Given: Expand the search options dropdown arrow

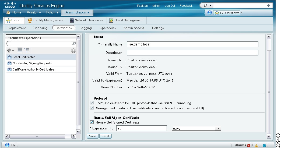Looking at the screenshot, I should (210, 5).
